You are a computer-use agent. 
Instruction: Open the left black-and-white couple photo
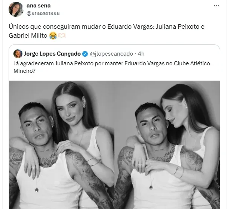coord(62,145)
